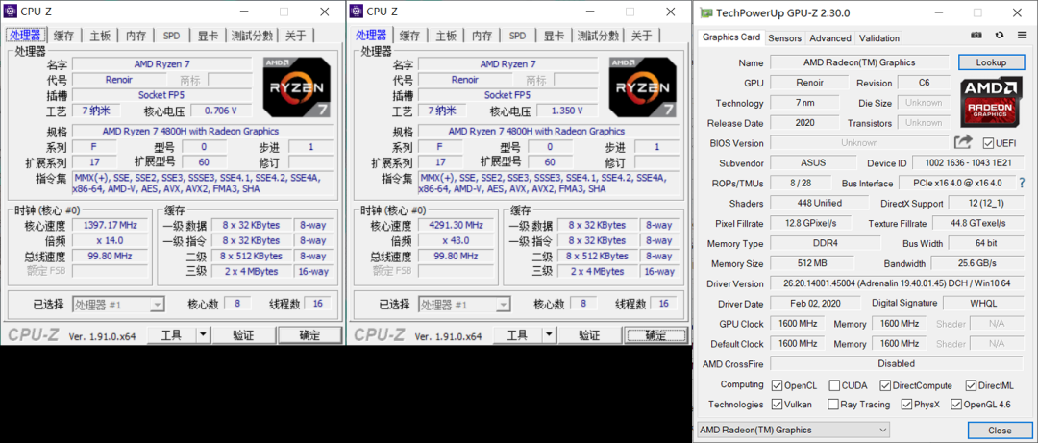Click the WHQL digital signature value

983,304
